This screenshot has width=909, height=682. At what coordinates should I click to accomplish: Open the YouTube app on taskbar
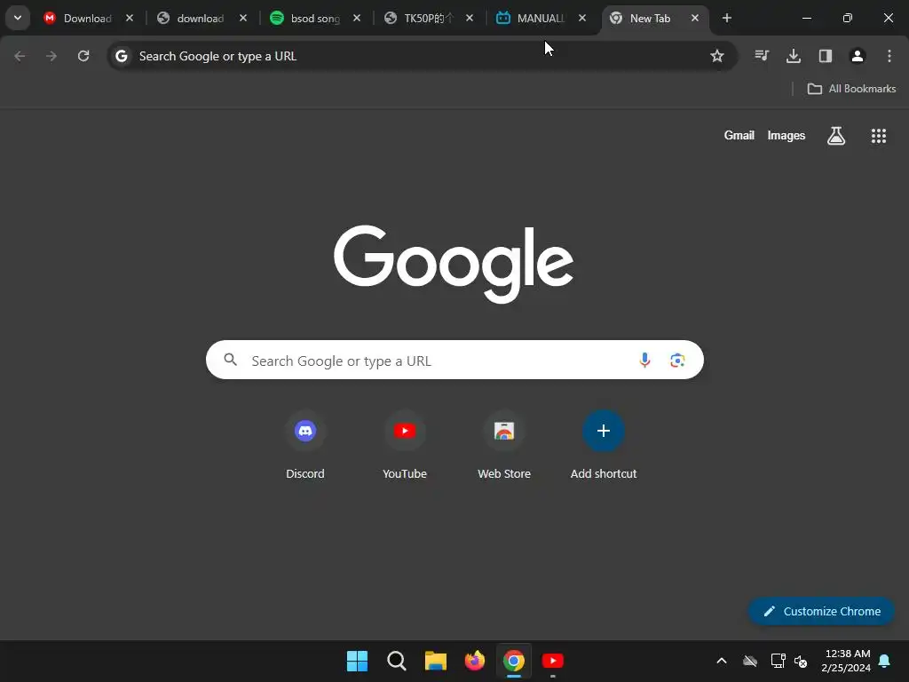[552, 661]
